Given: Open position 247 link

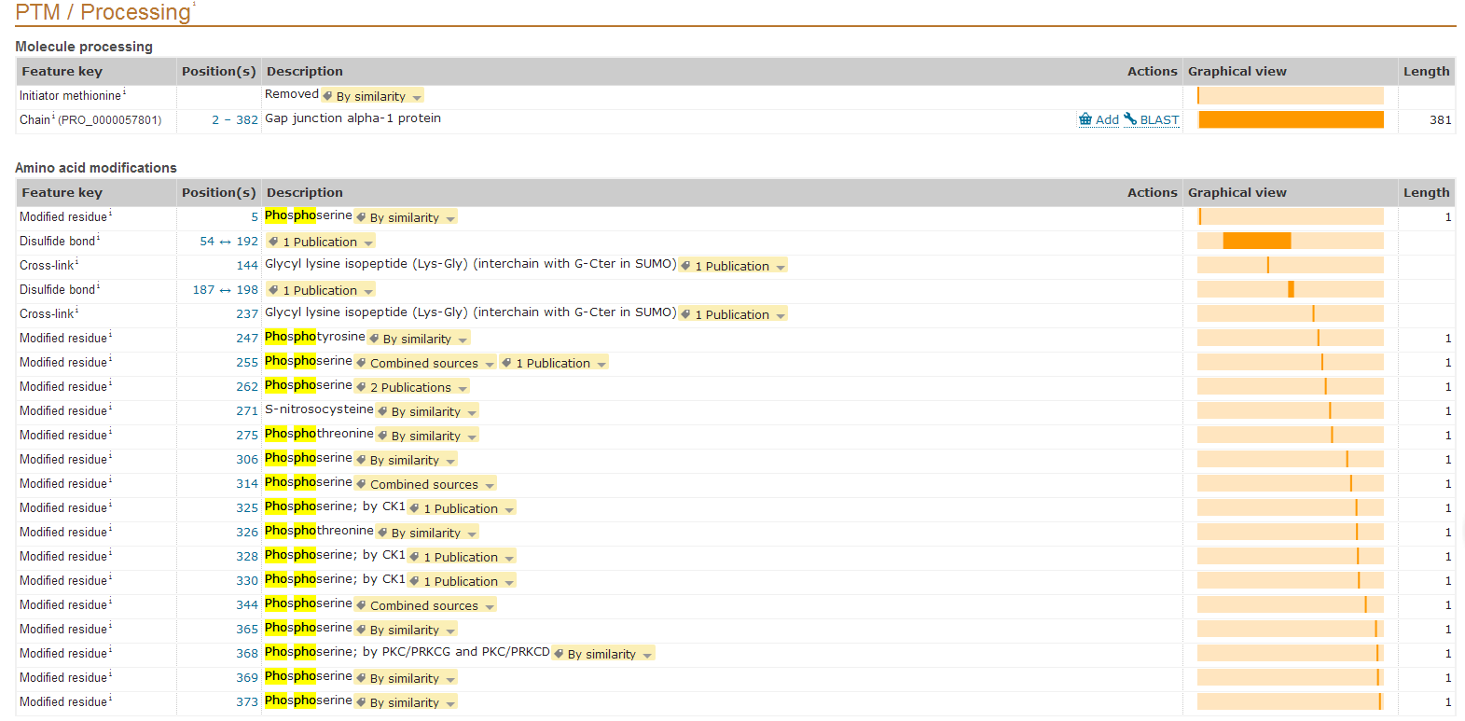Looking at the screenshot, I should pyautogui.click(x=247, y=339).
